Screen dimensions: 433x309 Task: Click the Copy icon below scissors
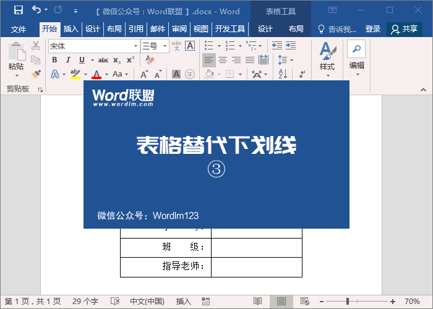[36, 60]
